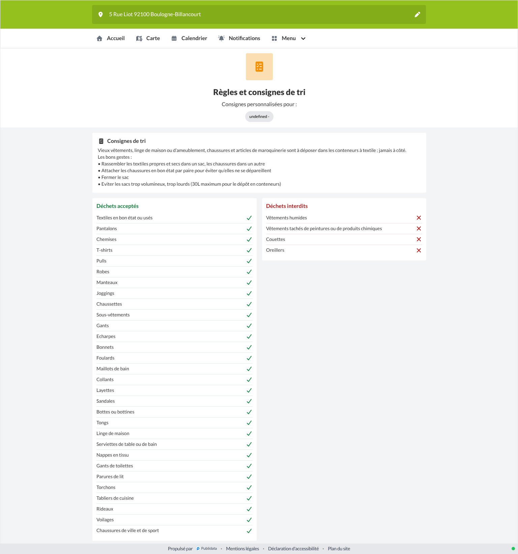Click the map icon beside Carte

pyautogui.click(x=139, y=38)
